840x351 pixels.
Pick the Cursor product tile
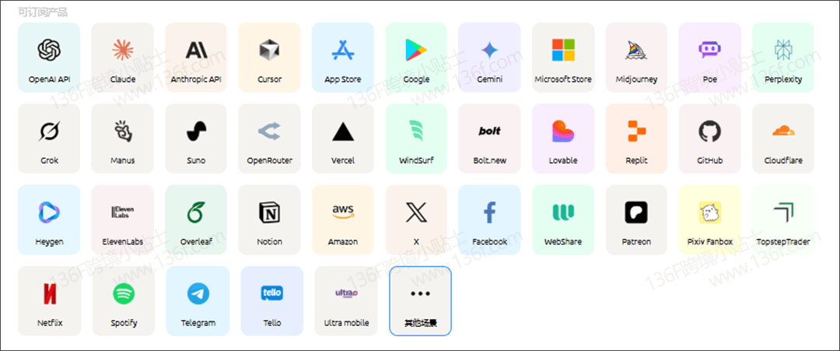[x=269, y=58]
